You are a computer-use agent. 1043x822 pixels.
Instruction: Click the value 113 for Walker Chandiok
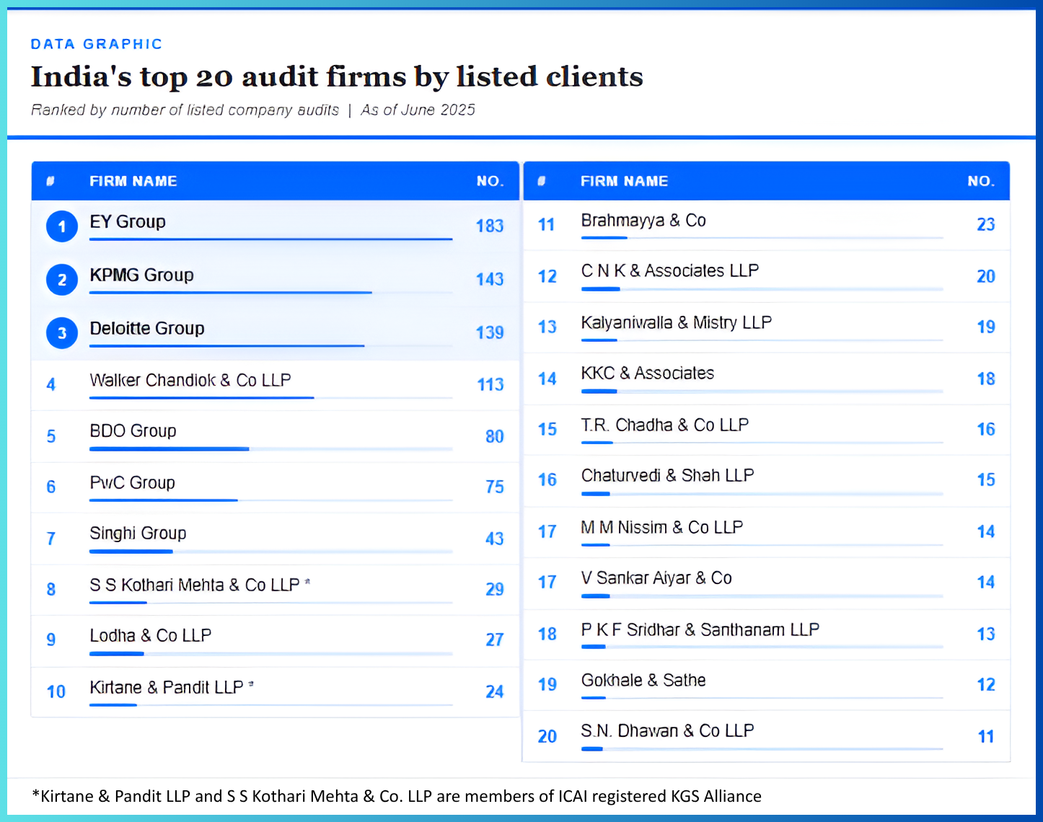click(x=490, y=385)
